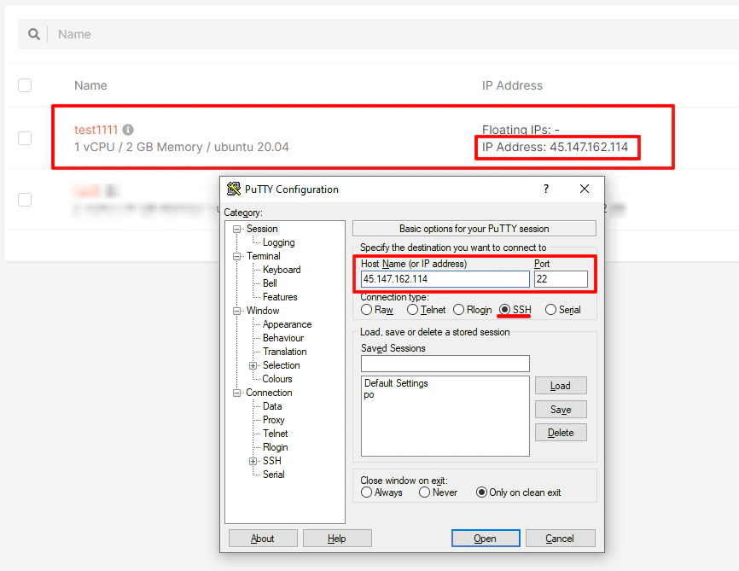Open the Features category

pyautogui.click(x=280, y=297)
